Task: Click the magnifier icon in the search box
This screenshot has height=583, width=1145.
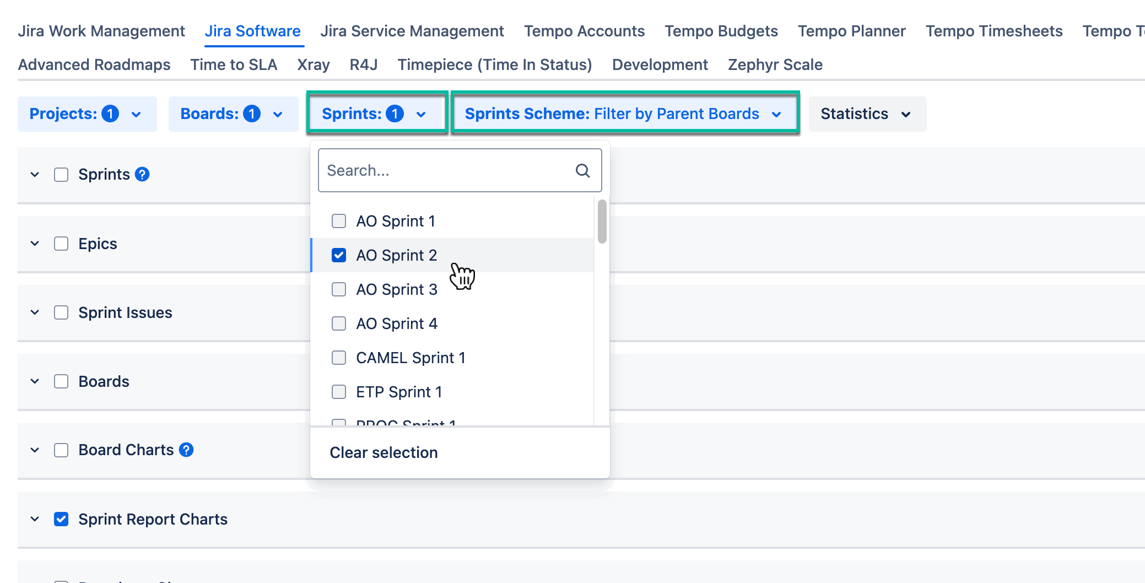Action: coord(582,170)
